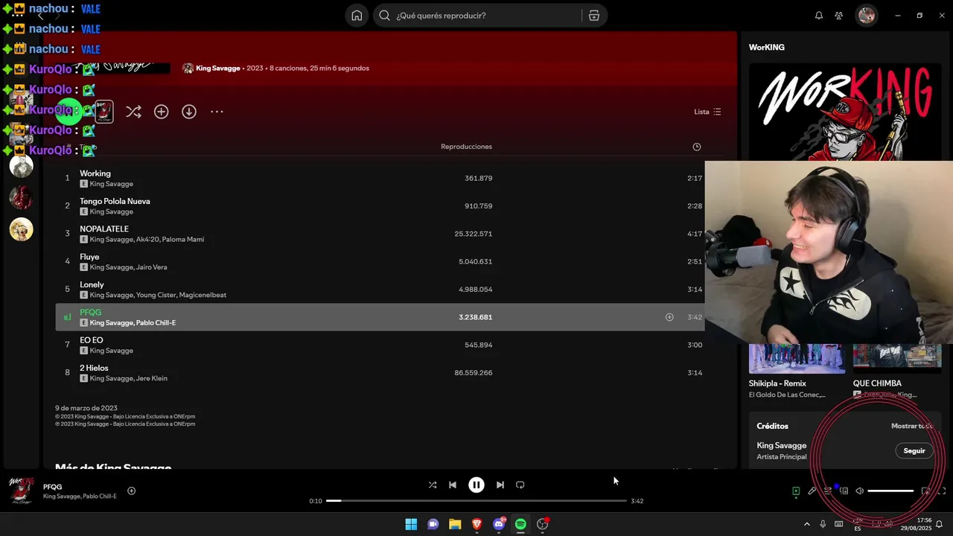The image size is (953, 536).
Task: Open the miniplayer icon
Action: pos(925,491)
